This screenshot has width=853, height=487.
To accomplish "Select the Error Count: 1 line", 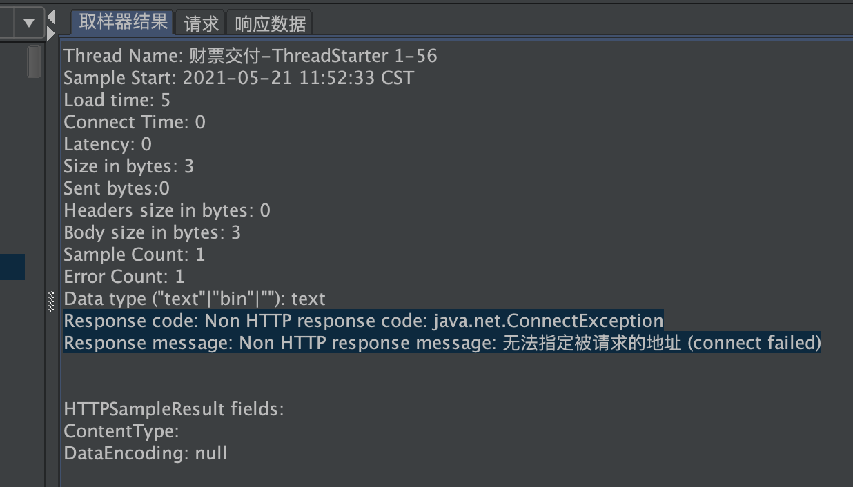I will pyautogui.click(x=124, y=277).
